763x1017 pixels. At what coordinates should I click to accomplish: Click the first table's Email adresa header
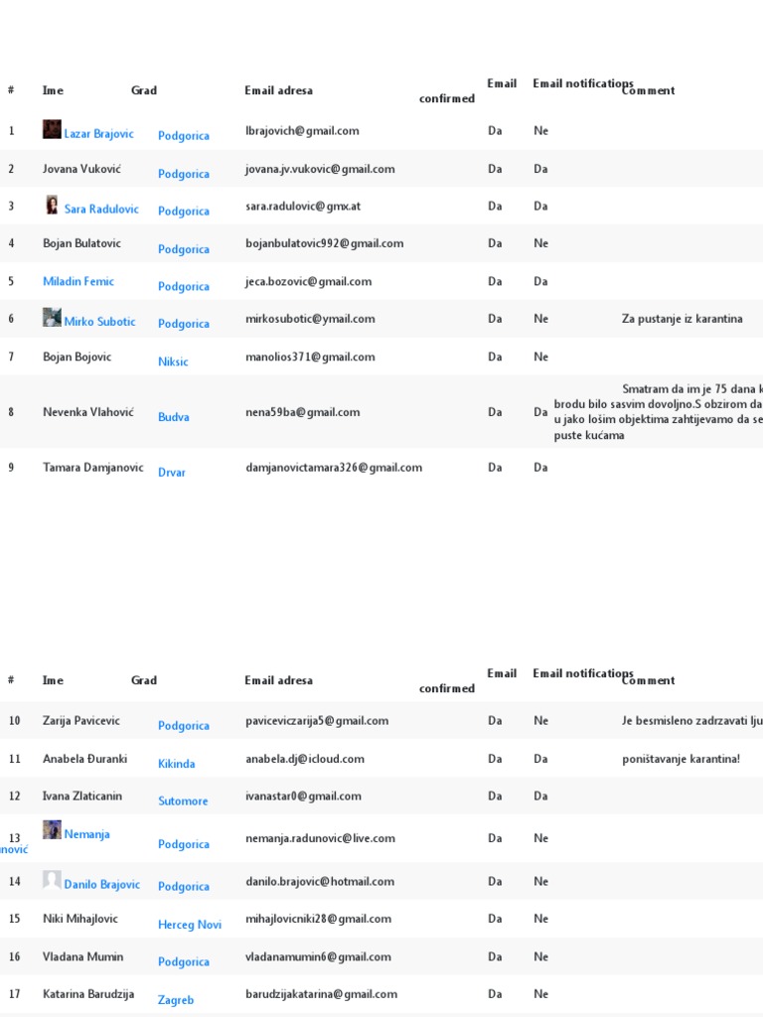(x=278, y=90)
